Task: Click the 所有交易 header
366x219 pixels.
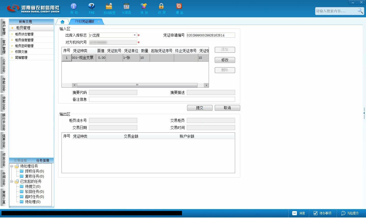Action: 25,22
